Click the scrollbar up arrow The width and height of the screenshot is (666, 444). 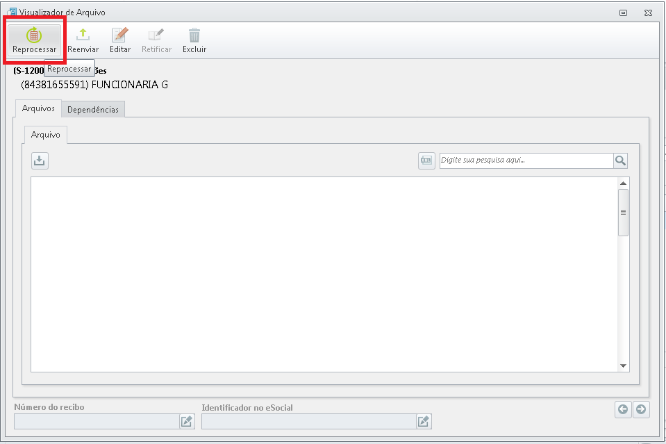[x=623, y=183]
